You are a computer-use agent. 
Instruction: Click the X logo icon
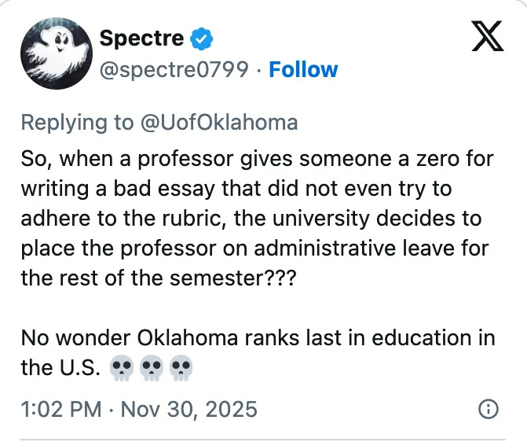(487, 37)
